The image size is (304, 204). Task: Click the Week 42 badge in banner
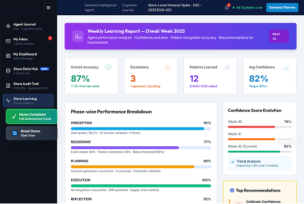point(279,36)
